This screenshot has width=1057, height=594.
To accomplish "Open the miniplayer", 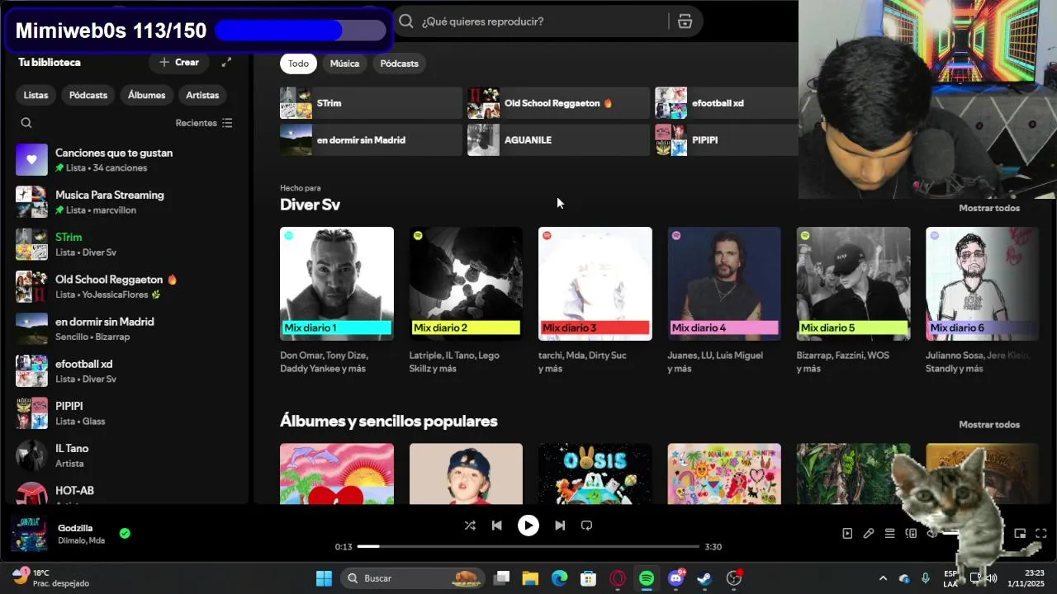I will (1020, 534).
